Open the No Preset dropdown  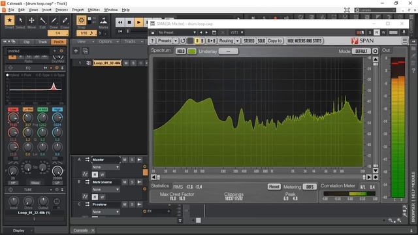tap(177, 33)
